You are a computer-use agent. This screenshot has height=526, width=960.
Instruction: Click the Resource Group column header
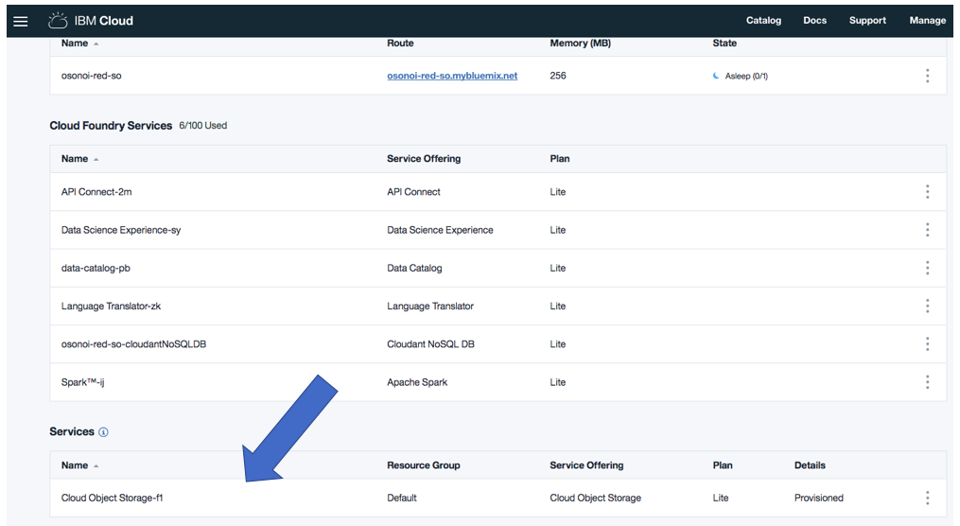pos(424,465)
